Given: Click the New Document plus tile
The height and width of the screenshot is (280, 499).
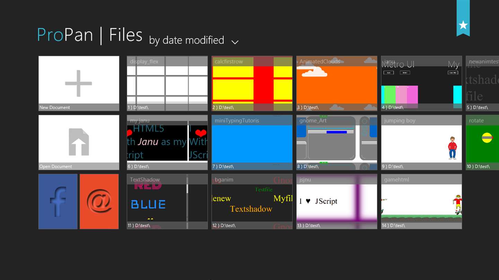Looking at the screenshot, I should click(x=79, y=83).
